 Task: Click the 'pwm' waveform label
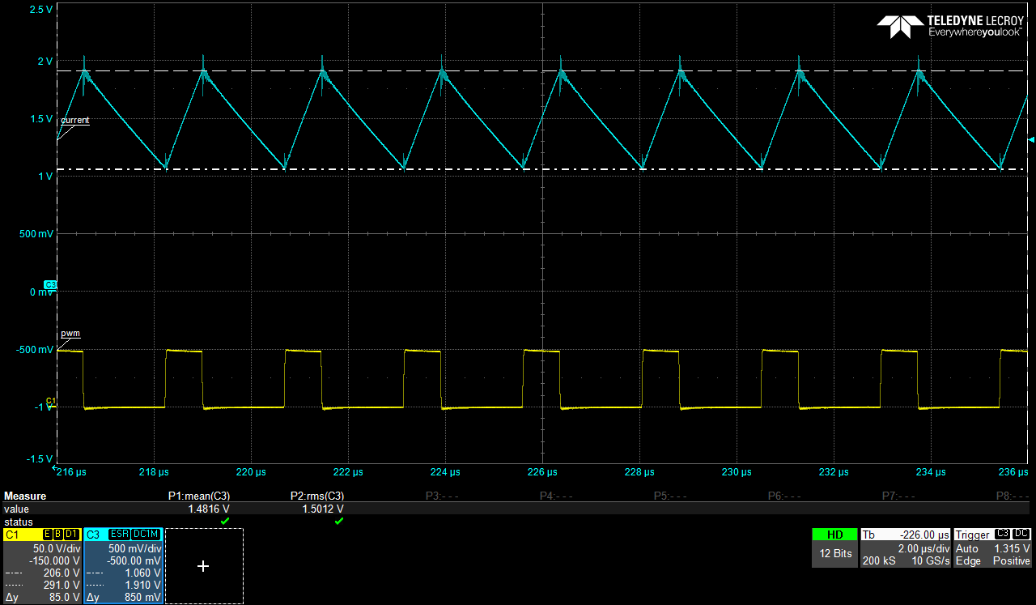(70, 334)
